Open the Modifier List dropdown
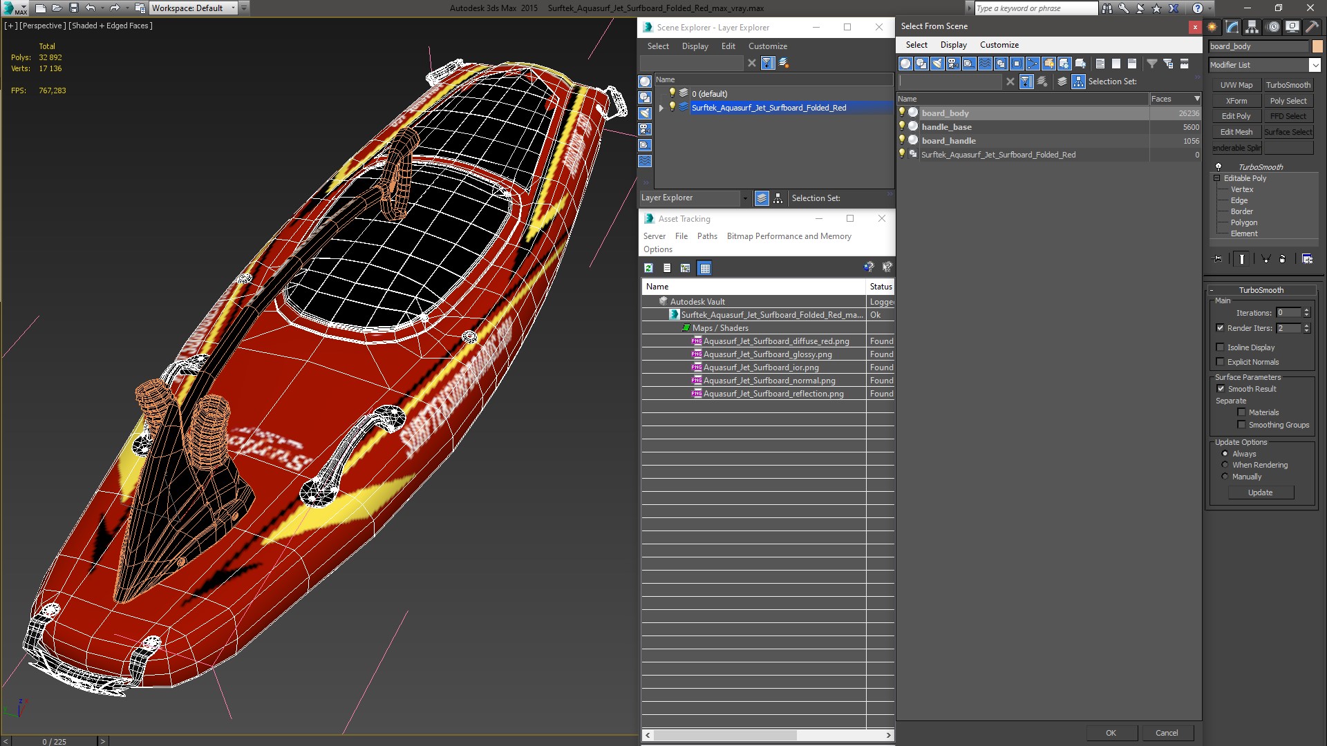Screen dimensions: 1327x746 click(1315, 65)
